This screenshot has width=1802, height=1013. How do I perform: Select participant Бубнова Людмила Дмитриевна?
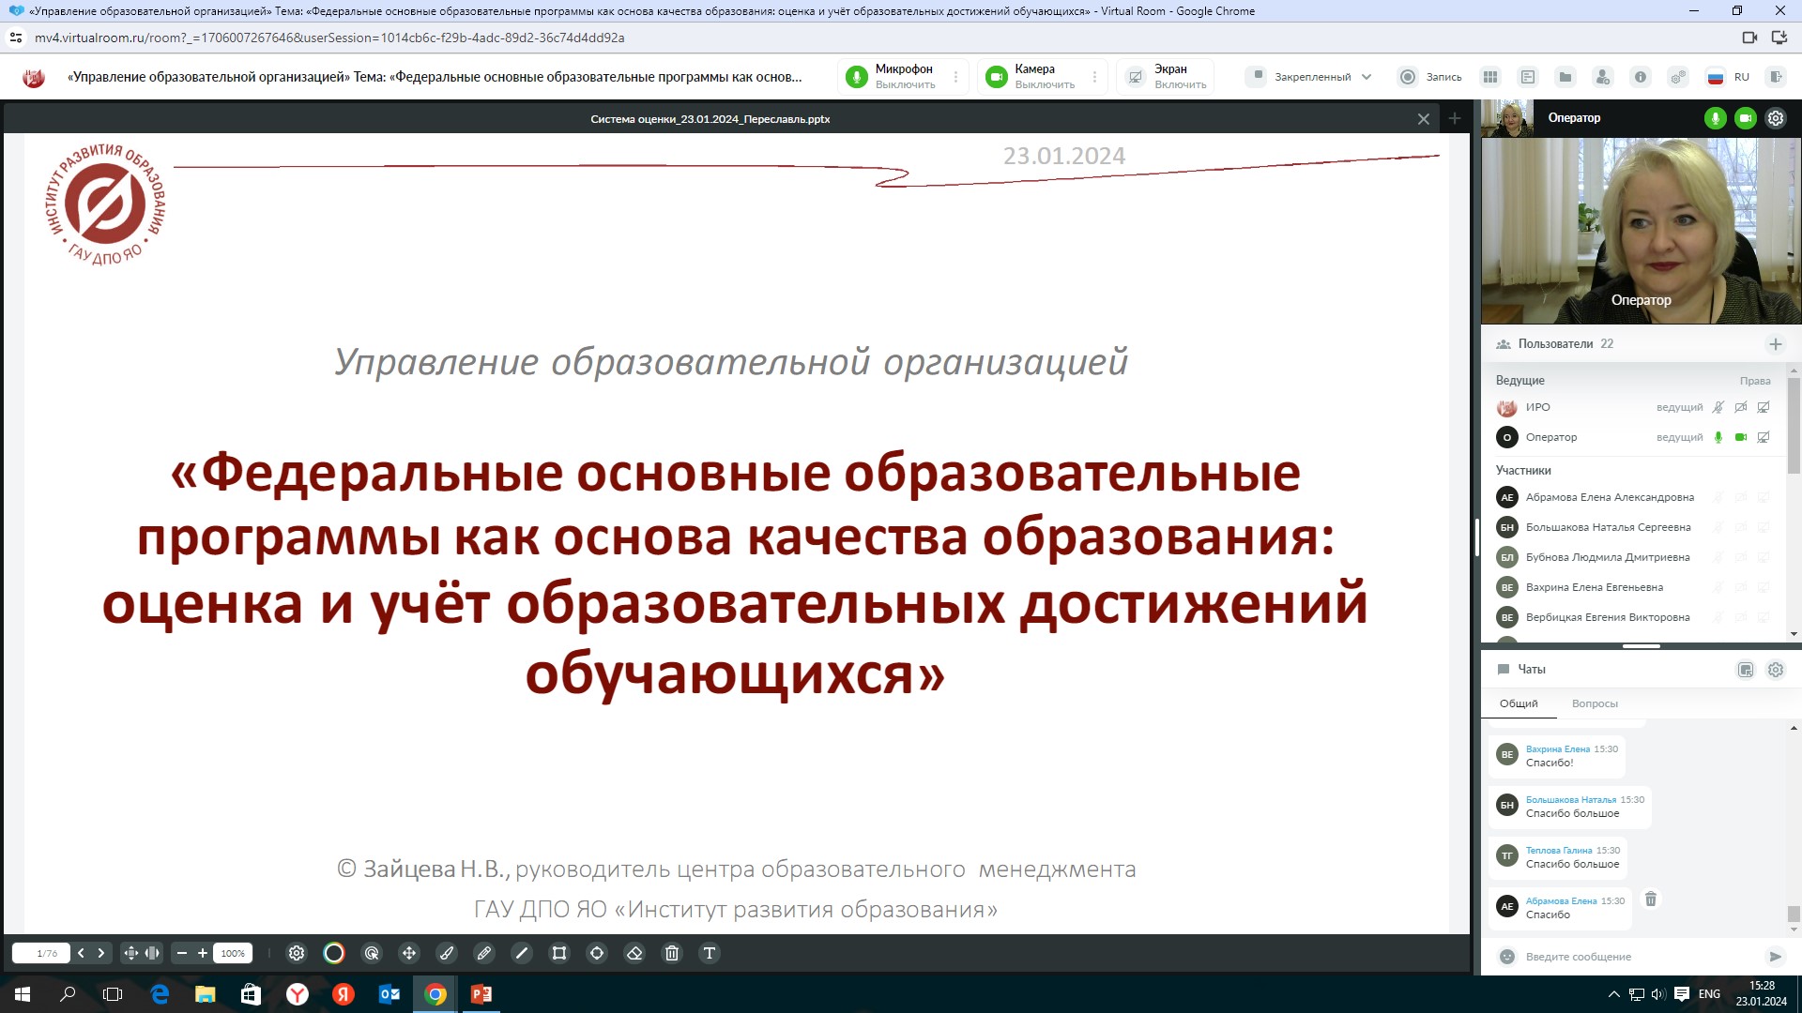tap(1634, 557)
